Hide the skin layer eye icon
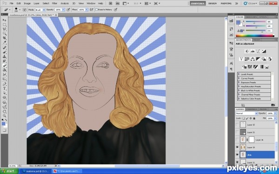 pyautogui.click(x=237, y=155)
